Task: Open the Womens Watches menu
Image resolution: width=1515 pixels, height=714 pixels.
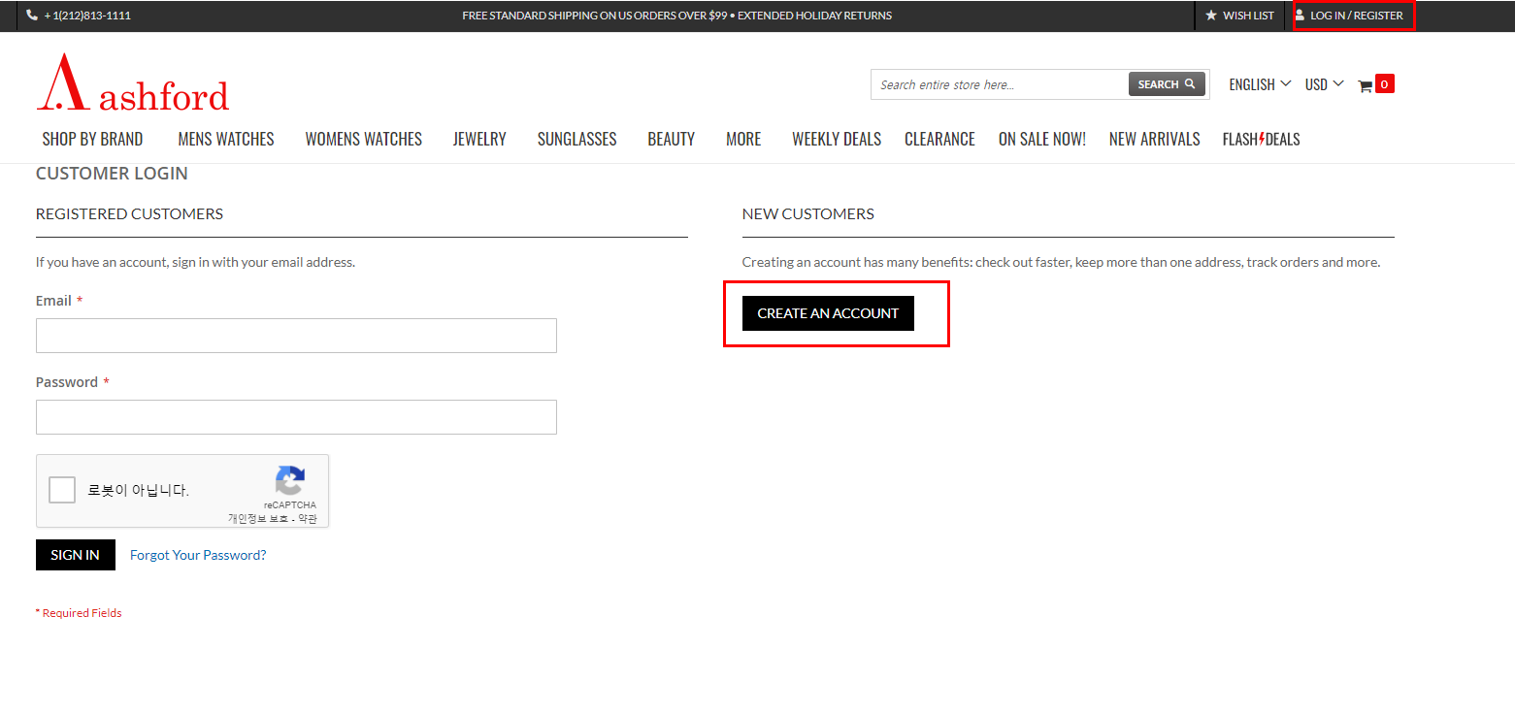Action: coord(364,139)
